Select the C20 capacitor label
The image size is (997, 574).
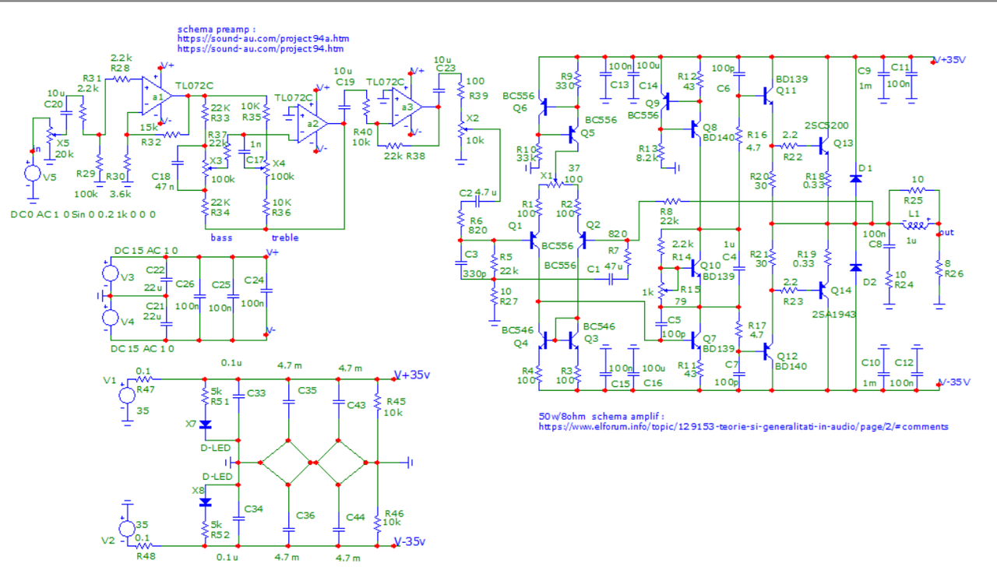tap(53, 104)
